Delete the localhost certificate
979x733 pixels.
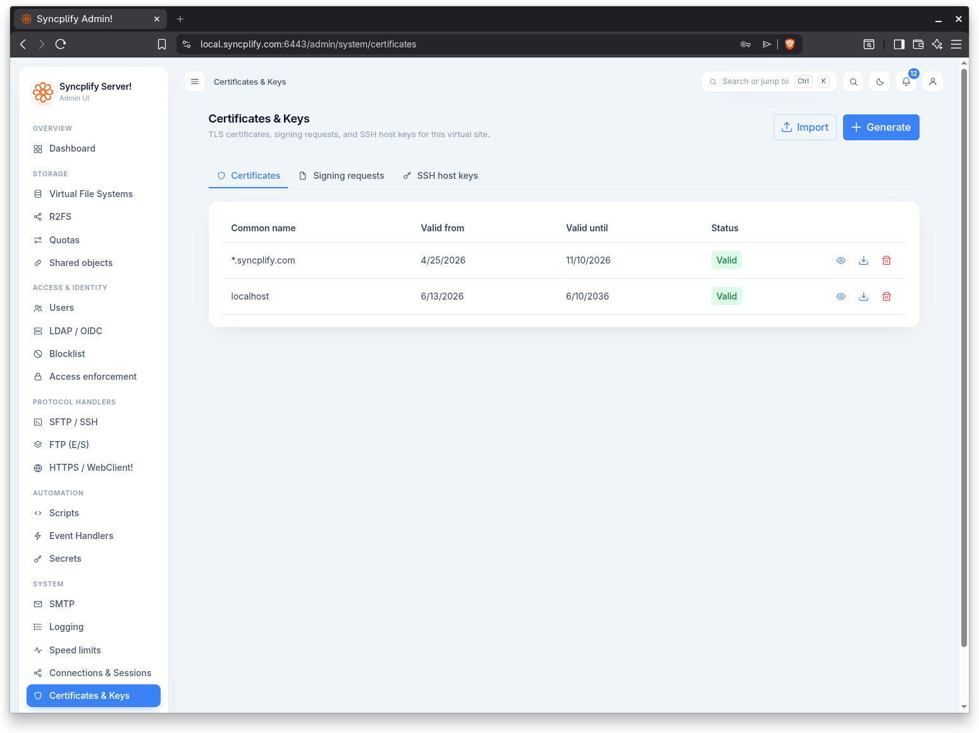pyautogui.click(x=886, y=296)
